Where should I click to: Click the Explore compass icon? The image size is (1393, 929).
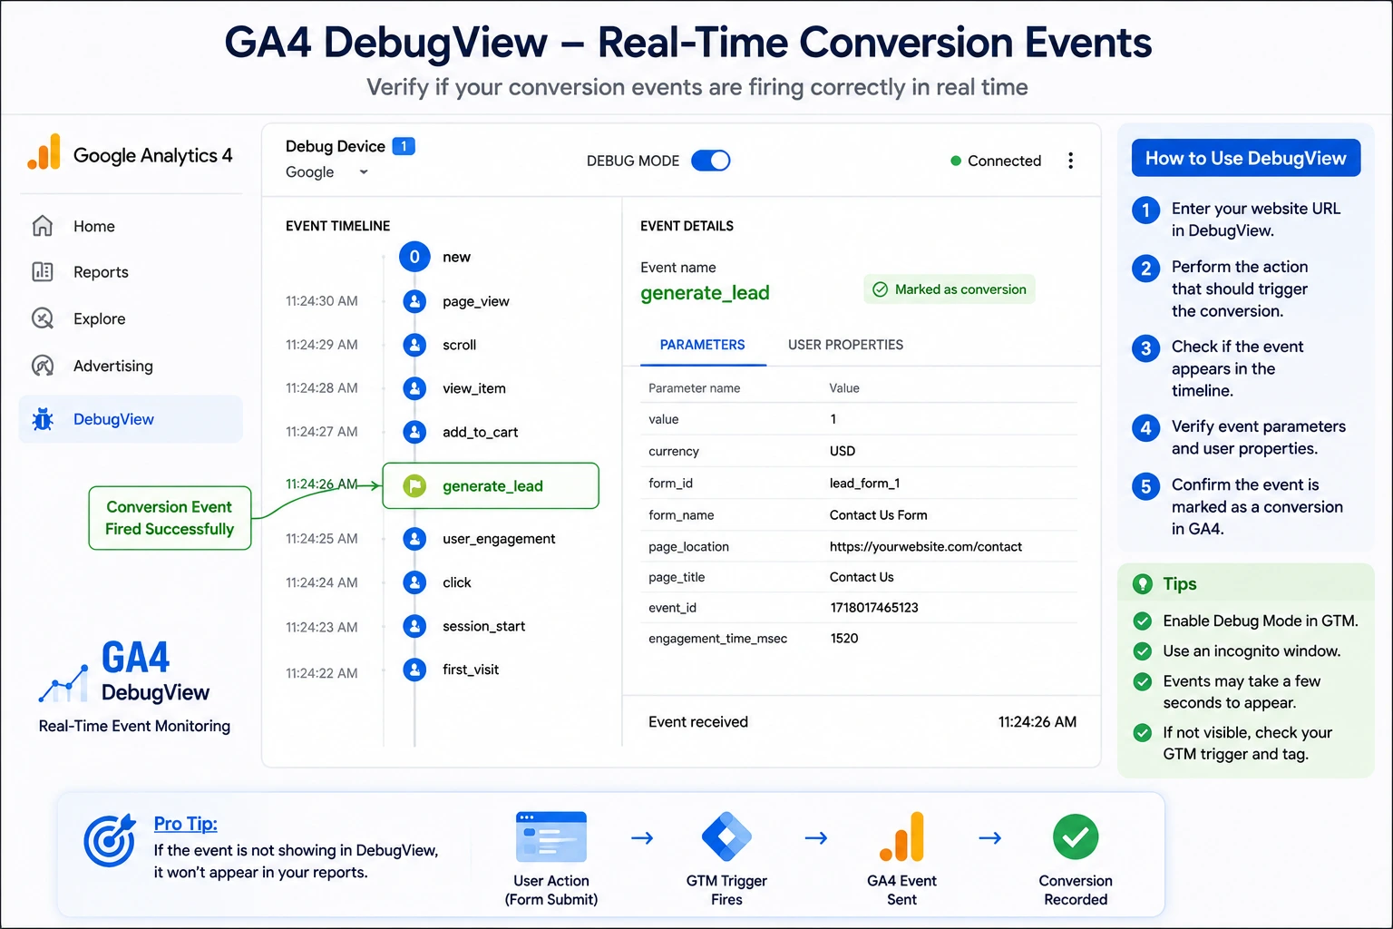(43, 318)
